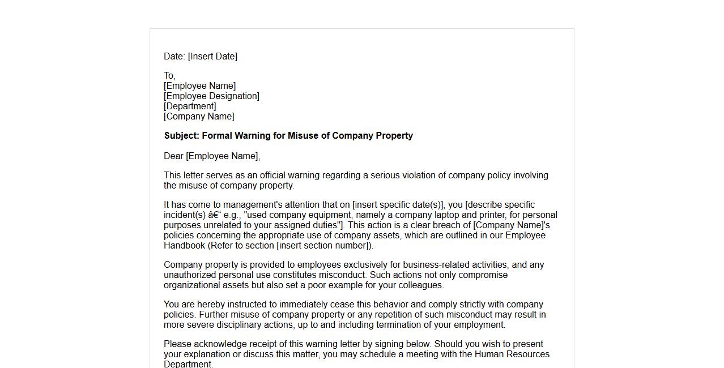The width and height of the screenshot is (724, 368).
Task: Click the "To," salutation line
Action: coord(170,76)
